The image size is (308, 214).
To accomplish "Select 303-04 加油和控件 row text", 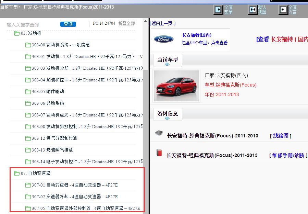I will pyautogui.click(x=87, y=80).
